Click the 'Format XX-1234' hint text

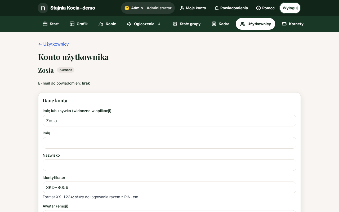pos(91,197)
